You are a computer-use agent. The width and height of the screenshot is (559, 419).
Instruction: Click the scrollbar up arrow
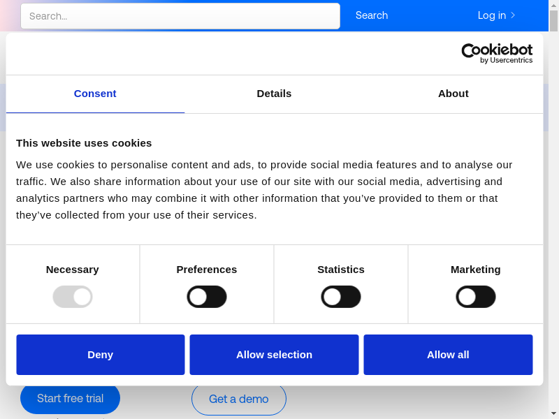[553, 5]
